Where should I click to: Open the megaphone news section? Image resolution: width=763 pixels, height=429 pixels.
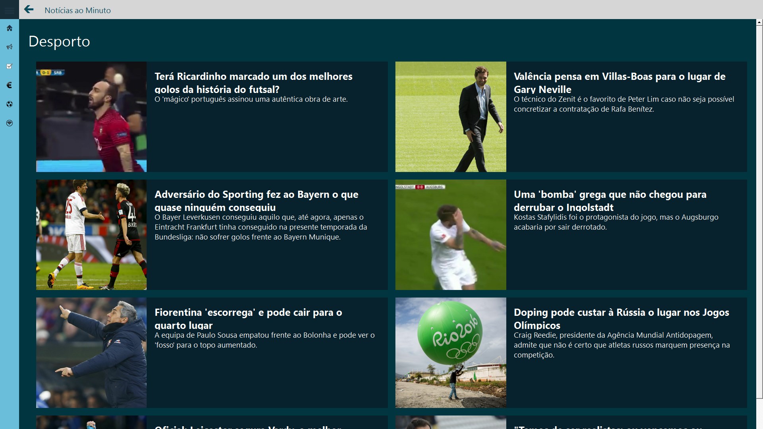point(10,47)
